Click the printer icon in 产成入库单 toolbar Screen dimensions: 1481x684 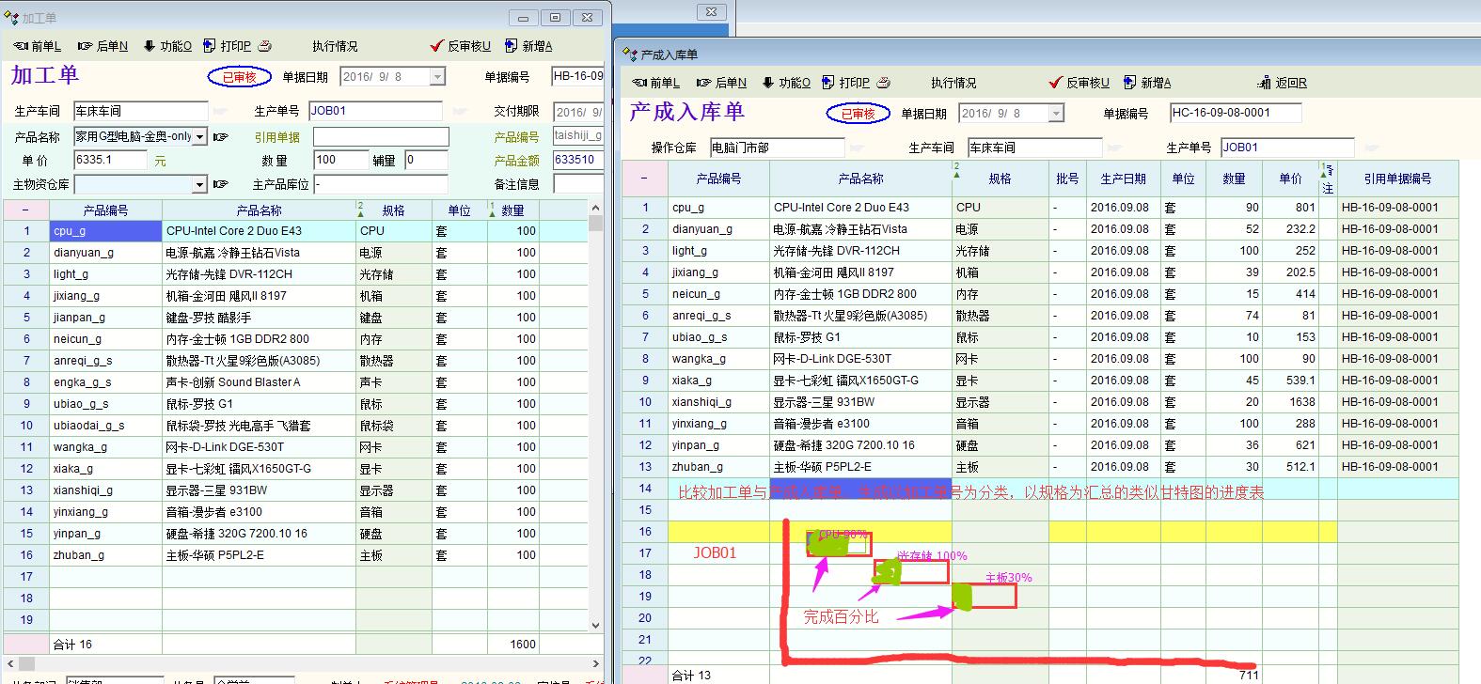pos(883,83)
